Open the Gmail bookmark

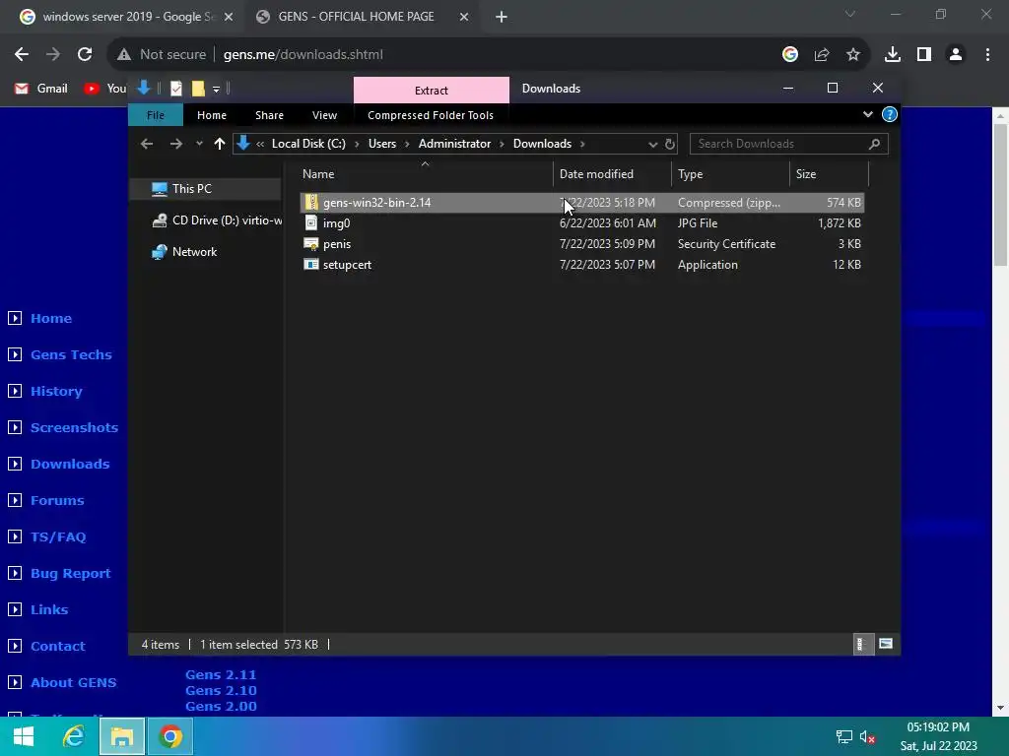[x=41, y=88]
